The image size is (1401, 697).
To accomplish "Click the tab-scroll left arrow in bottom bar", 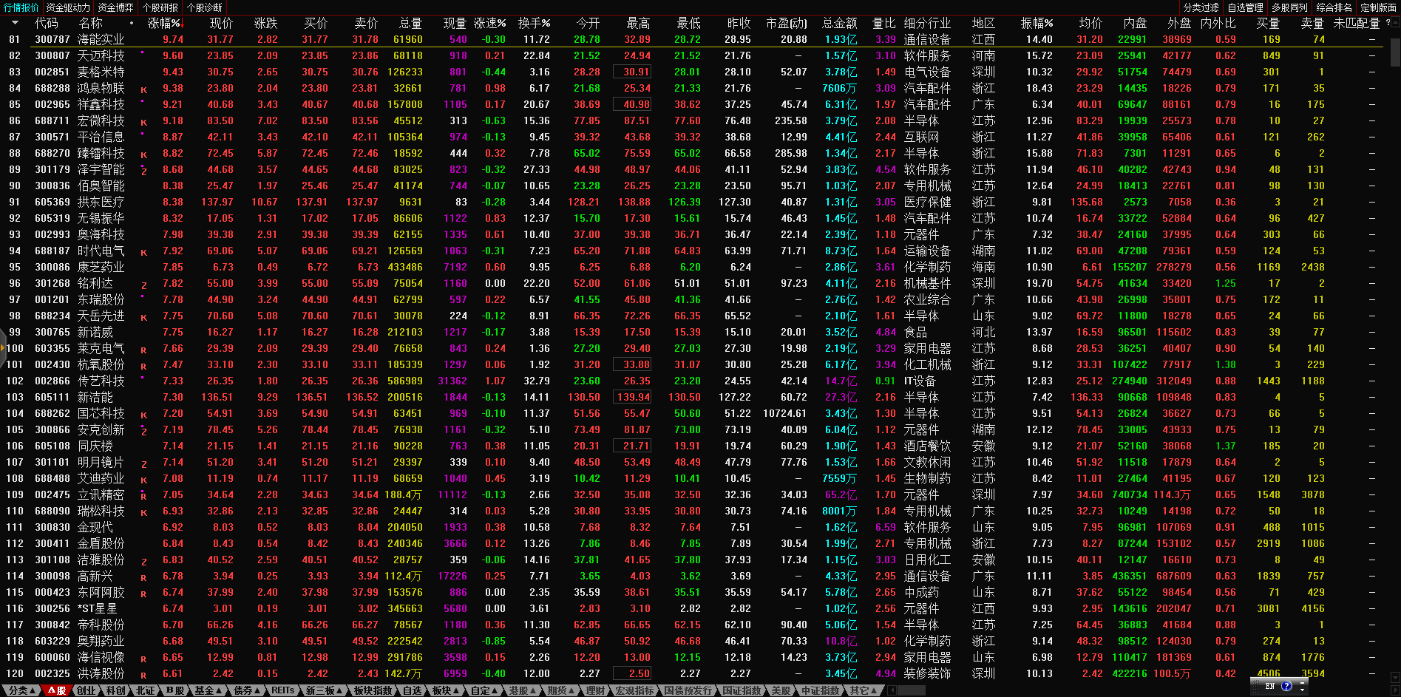I will click(892, 690).
